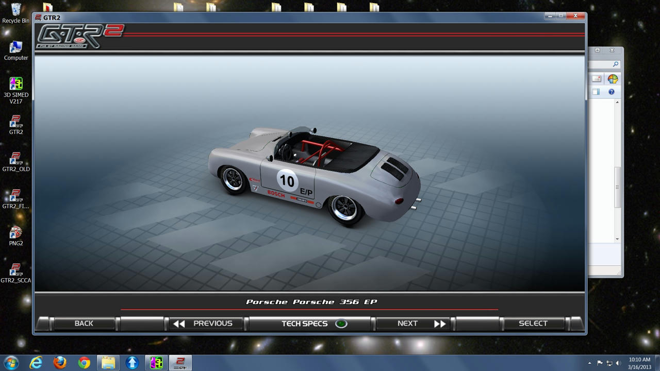This screenshot has height=371, width=660.
Task: Go back using the BACK button
Action: point(84,324)
